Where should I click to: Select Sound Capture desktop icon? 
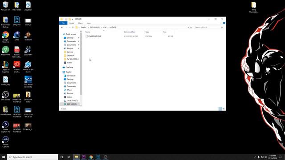coord(6,142)
